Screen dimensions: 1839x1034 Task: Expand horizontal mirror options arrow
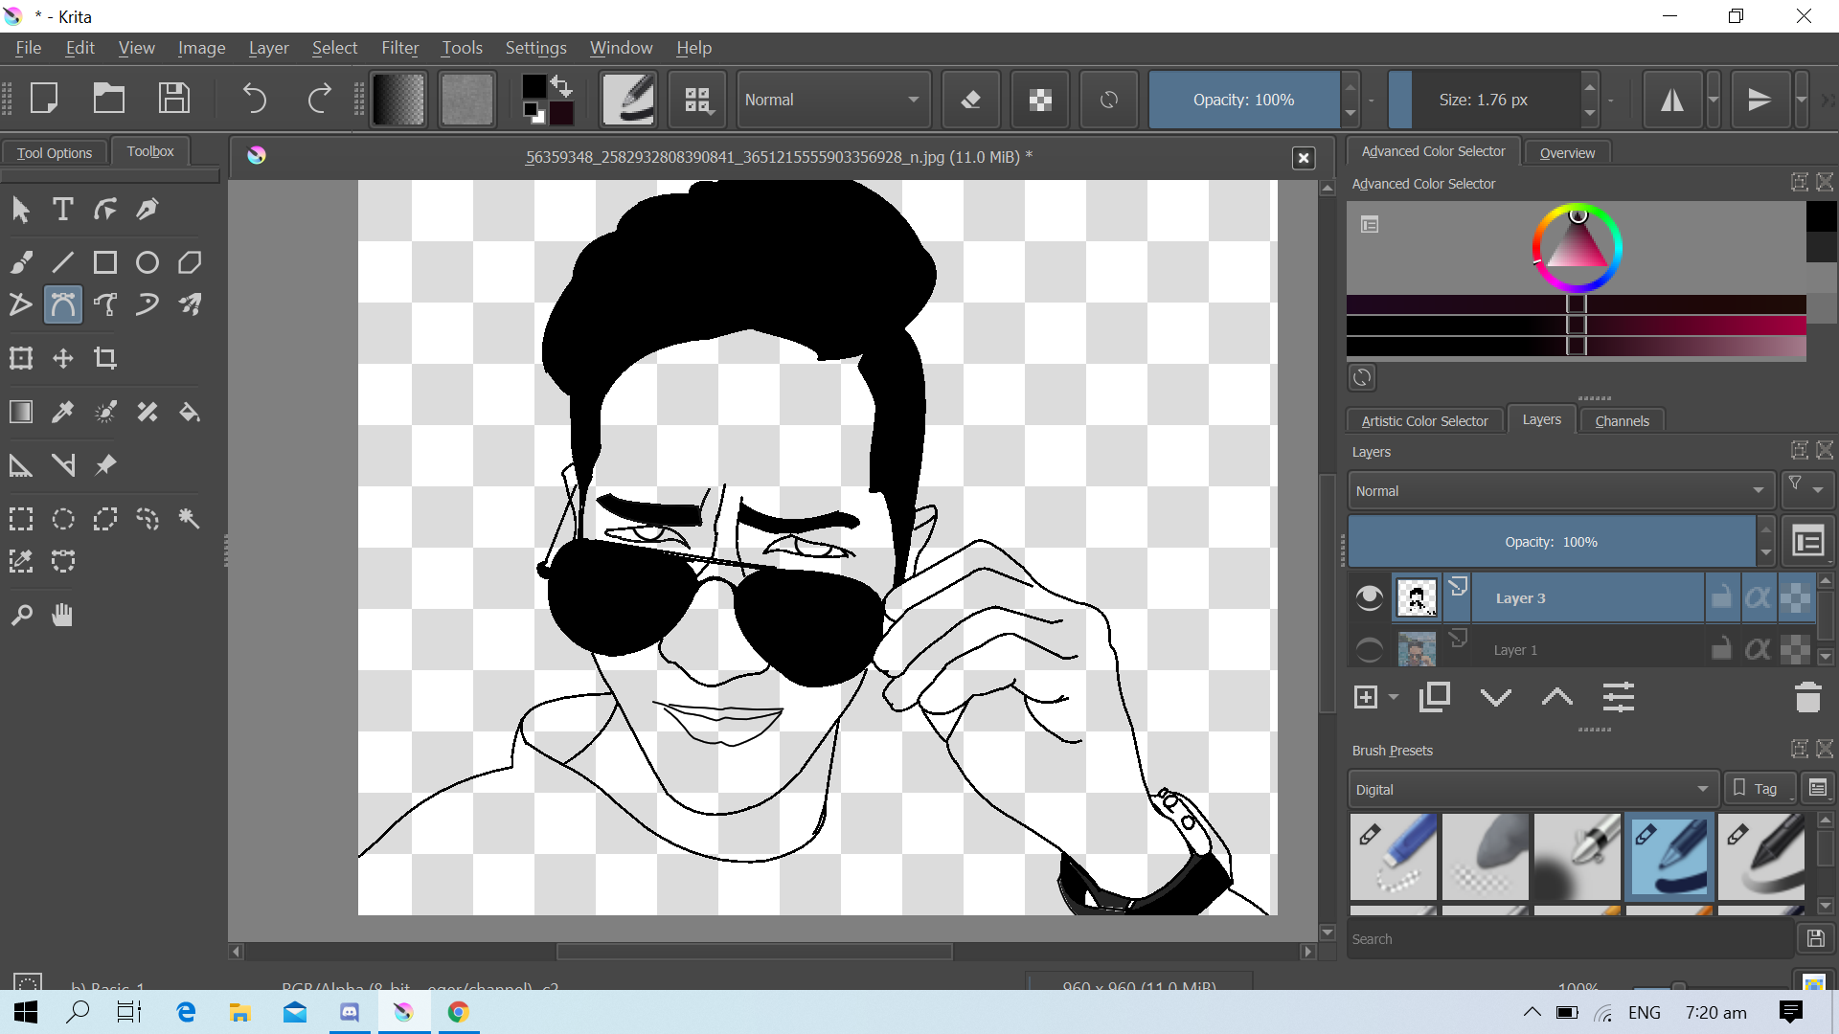[1714, 99]
